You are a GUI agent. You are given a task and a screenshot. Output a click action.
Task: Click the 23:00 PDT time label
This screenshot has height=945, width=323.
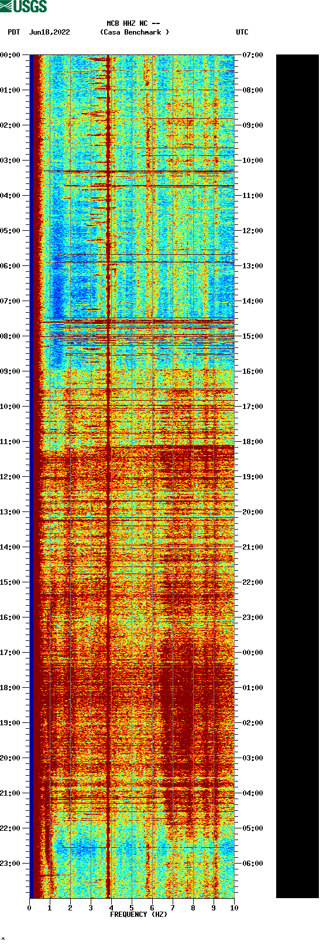pos(11,864)
